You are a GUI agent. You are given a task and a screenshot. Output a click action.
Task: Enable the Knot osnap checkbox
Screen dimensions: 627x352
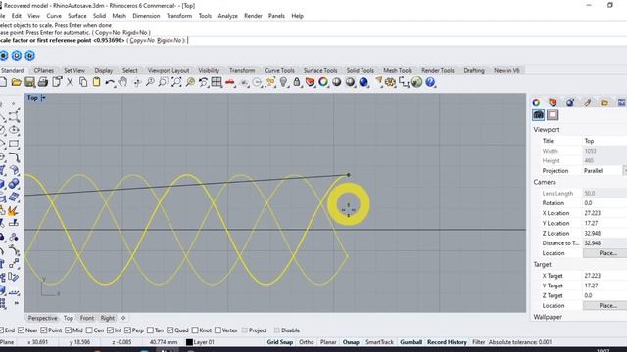coord(195,330)
